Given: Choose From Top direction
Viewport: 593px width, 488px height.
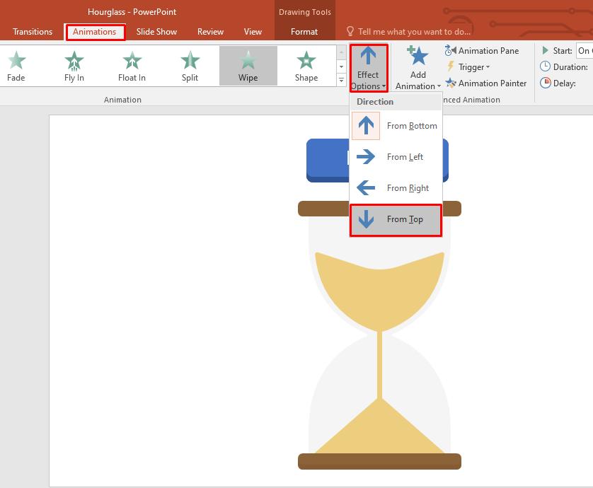Looking at the screenshot, I should pyautogui.click(x=396, y=219).
